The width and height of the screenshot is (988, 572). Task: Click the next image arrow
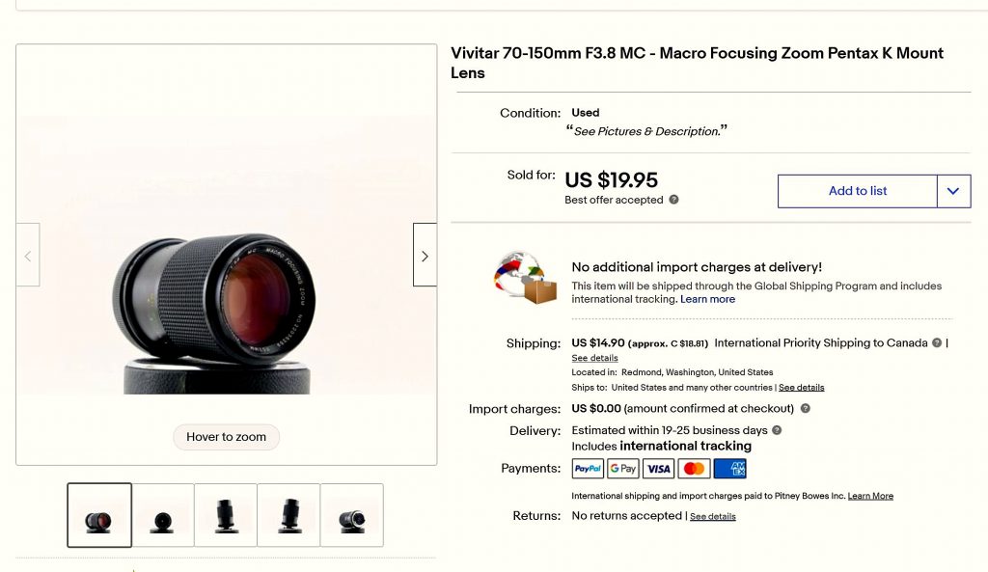coord(425,256)
